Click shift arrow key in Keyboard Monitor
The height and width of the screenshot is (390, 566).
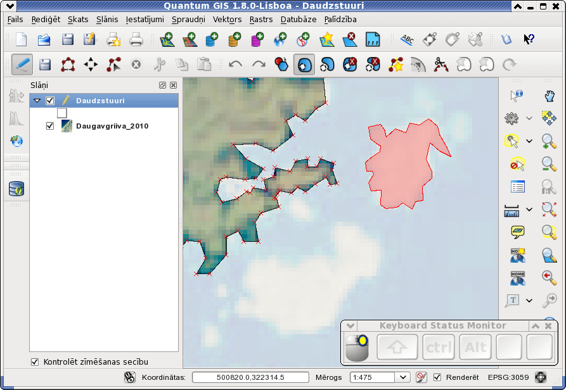(x=397, y=347)
